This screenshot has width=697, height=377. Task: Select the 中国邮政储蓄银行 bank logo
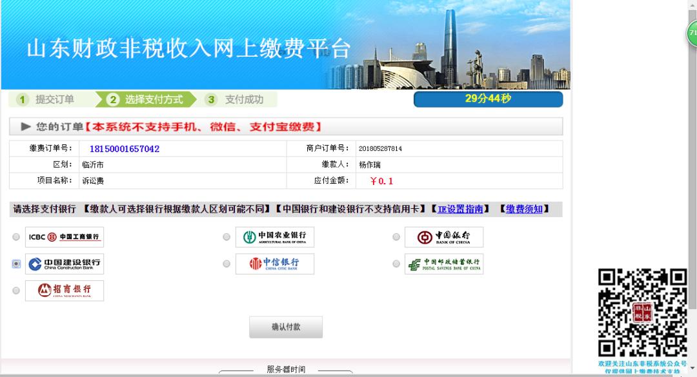445,263
